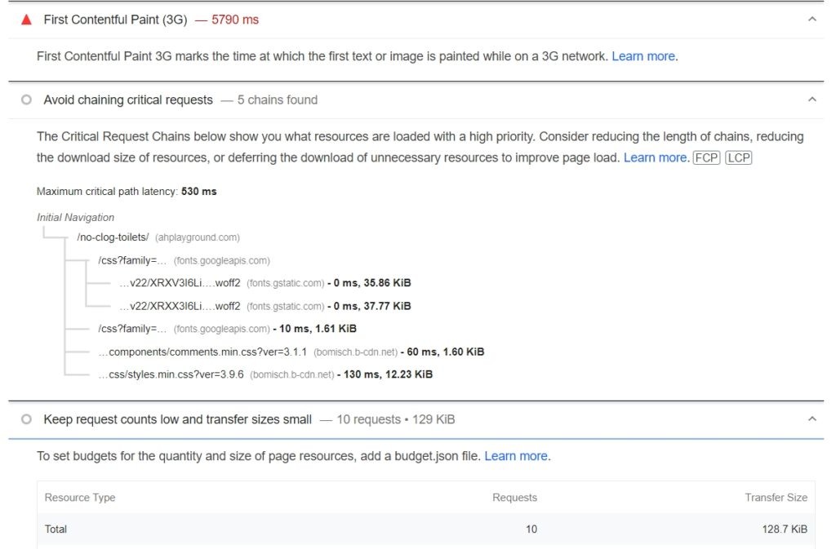
Task: Click the Resource Type column header
Action: (80, 498)
